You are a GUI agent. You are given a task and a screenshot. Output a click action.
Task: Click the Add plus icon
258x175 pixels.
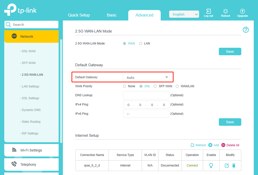click(210, 145)
